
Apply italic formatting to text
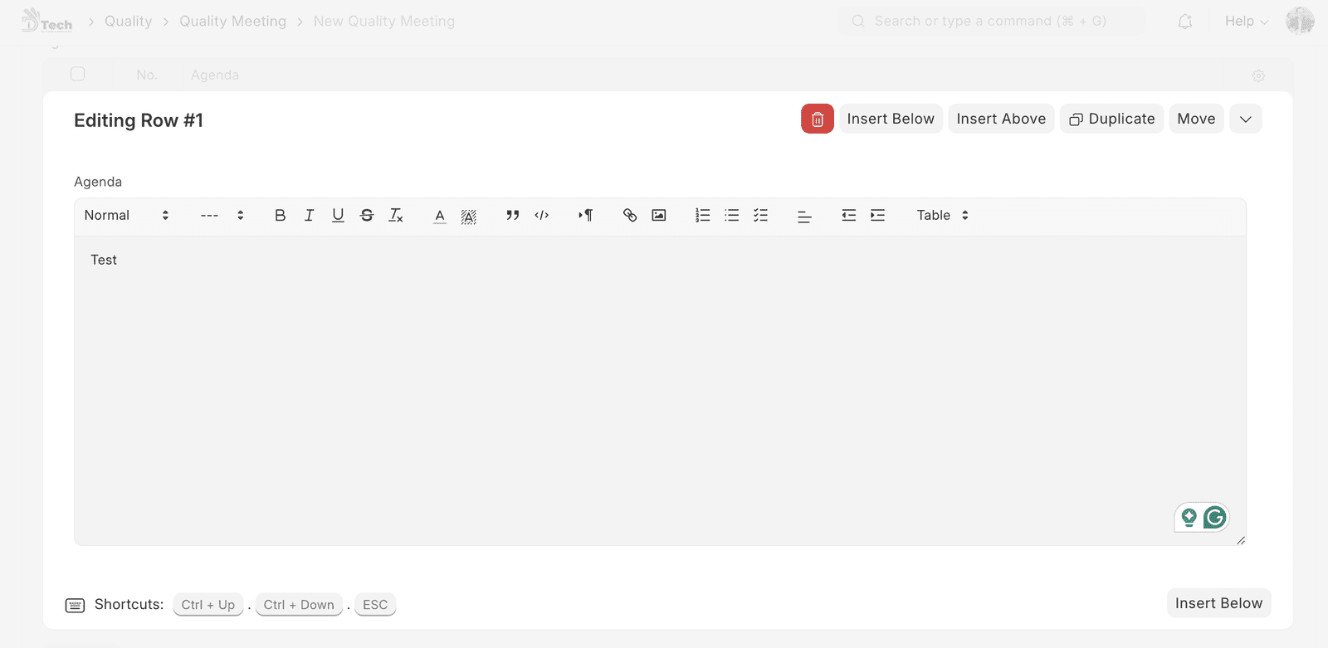click(309, 216)
